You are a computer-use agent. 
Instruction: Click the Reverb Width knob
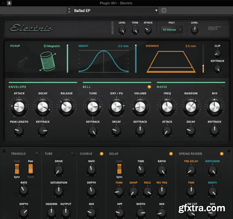tap(212, 192)
